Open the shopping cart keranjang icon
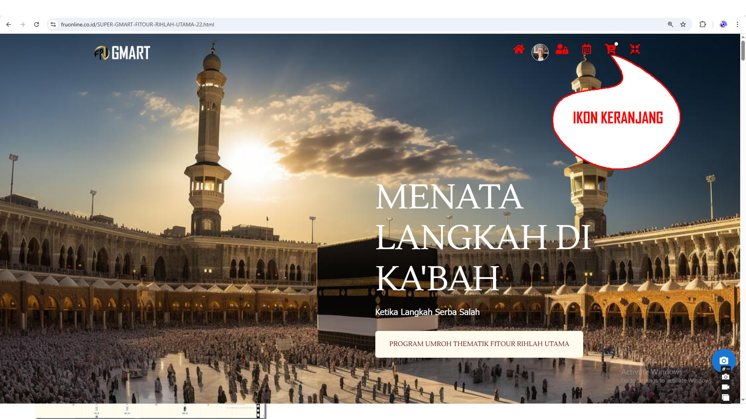 pyautogui.click(x=610, y=49)
